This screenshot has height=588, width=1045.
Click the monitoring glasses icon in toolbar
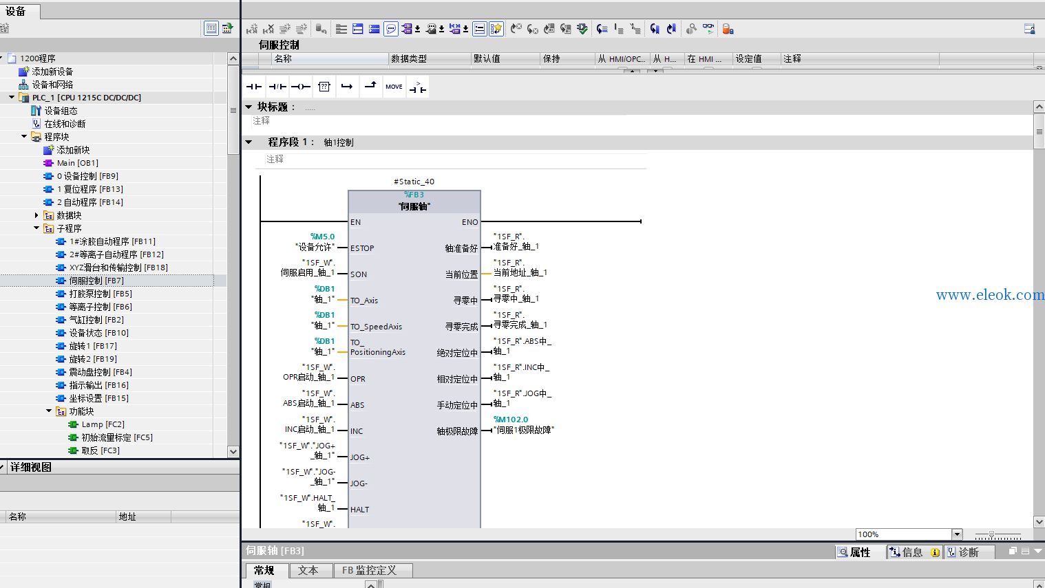pyautogui.click(x=708, y=29)
